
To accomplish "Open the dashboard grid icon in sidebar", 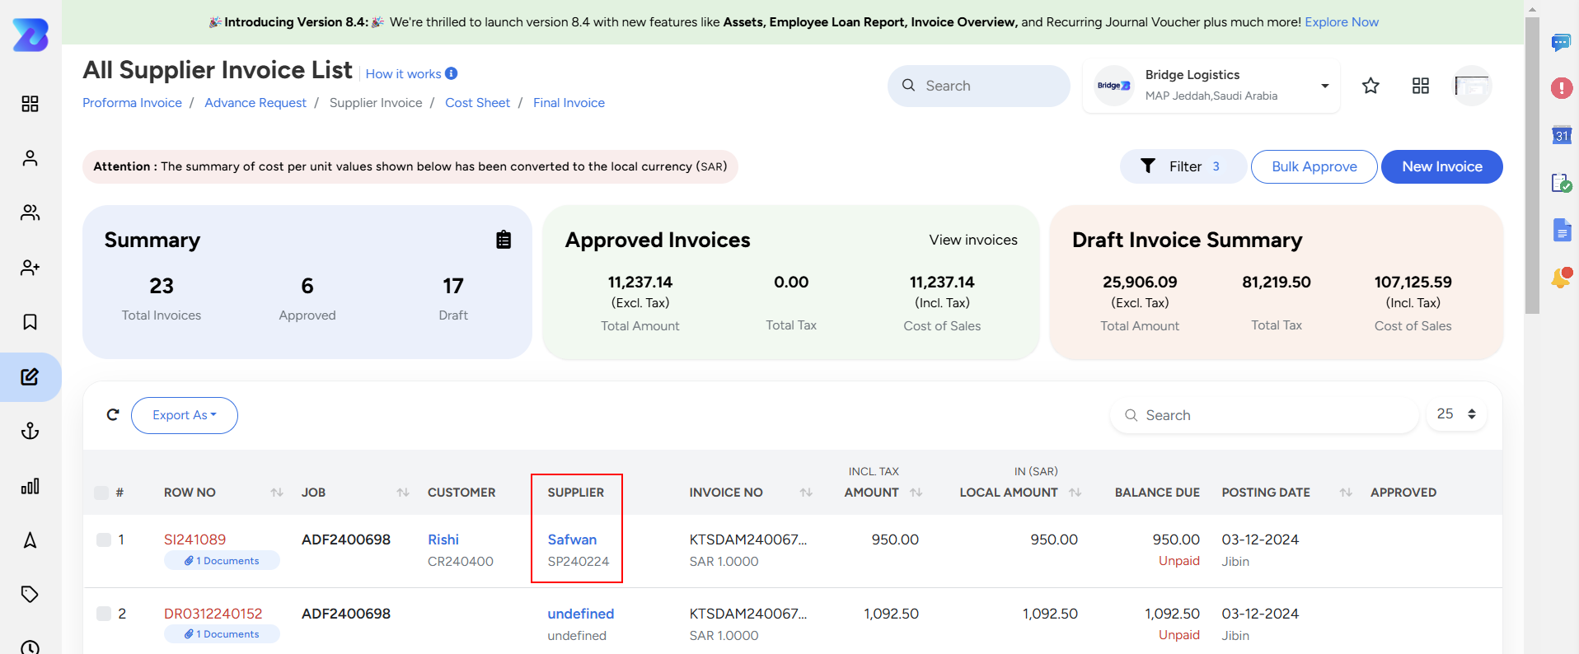I will click(30, 104).
